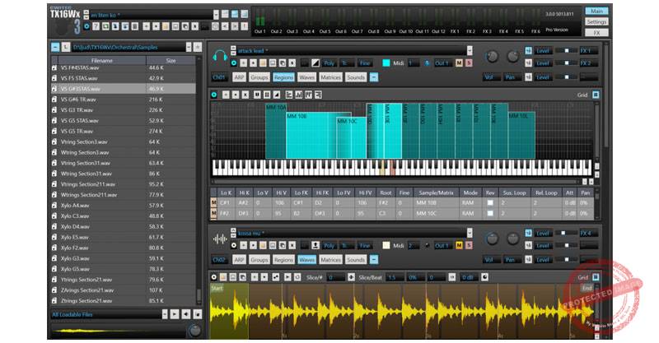Select the VS G5 STAS.wav file row
Image resolution: width=659 pixels, height=343 pixels.
click(x=123, y=120)
